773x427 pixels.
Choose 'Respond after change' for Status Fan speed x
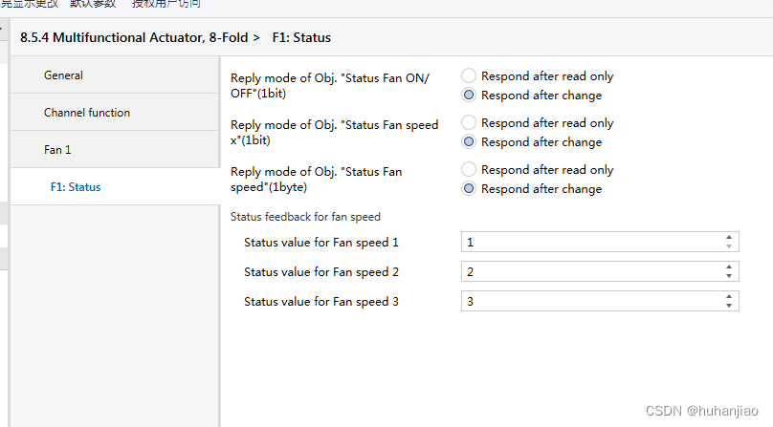tap(469, 142)
